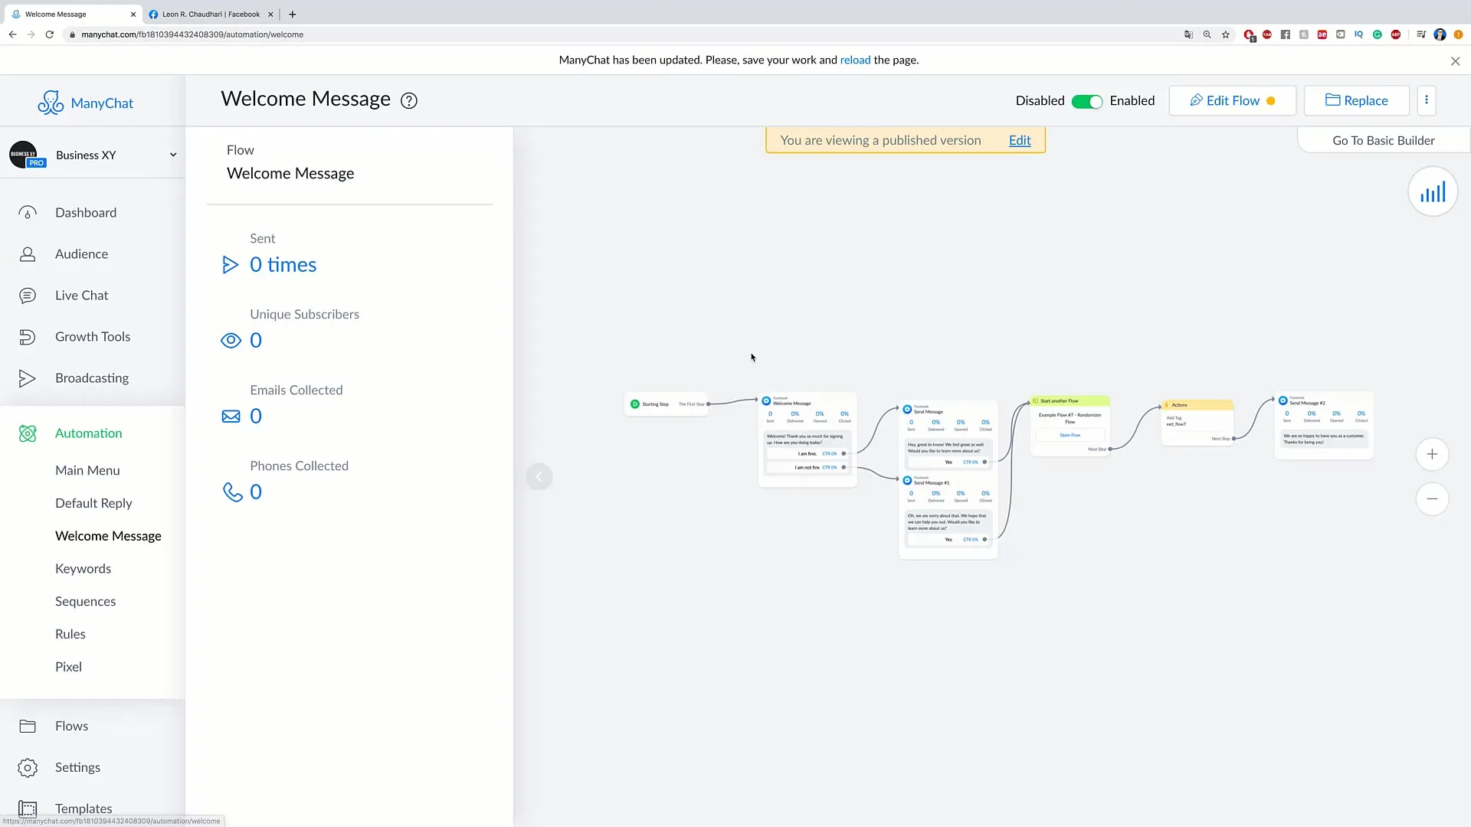
Task: Click the ManyChat logo icon
Action: point(50,102)
